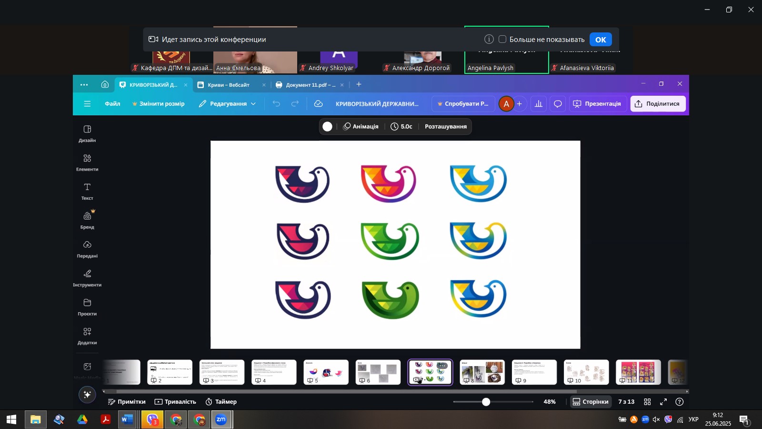This screenshot has height=429, width=762.
Task: Click the zoom slider handle
Action: [x=486, y=402]
